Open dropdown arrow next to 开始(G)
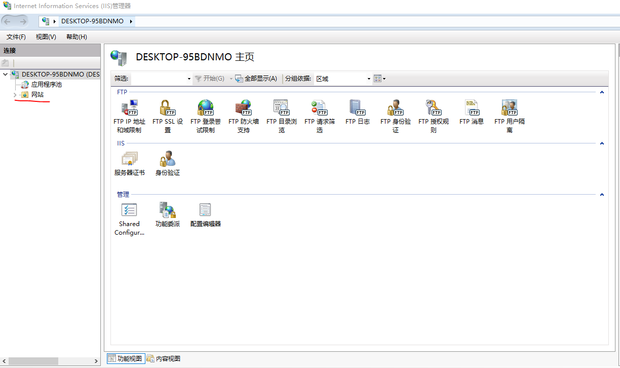This screenshot has height=368, width=620. [231, 79]
